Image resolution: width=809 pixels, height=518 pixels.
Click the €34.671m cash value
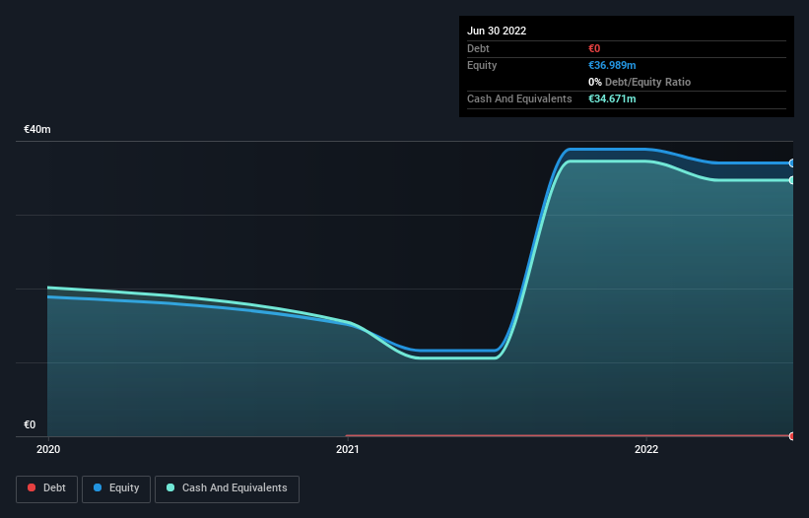(612, 98)
